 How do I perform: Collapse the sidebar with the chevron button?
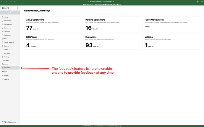(x=10, y=13)
